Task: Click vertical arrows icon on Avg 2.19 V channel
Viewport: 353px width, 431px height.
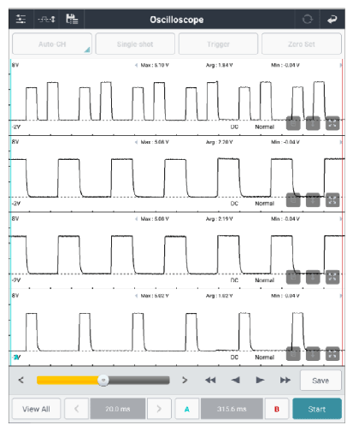Action: (313, 277)
